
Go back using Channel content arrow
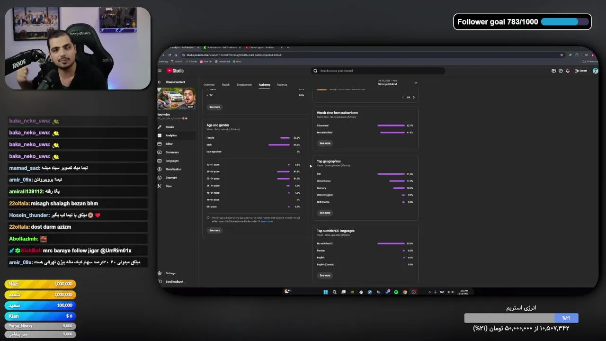tap(160, 82)
